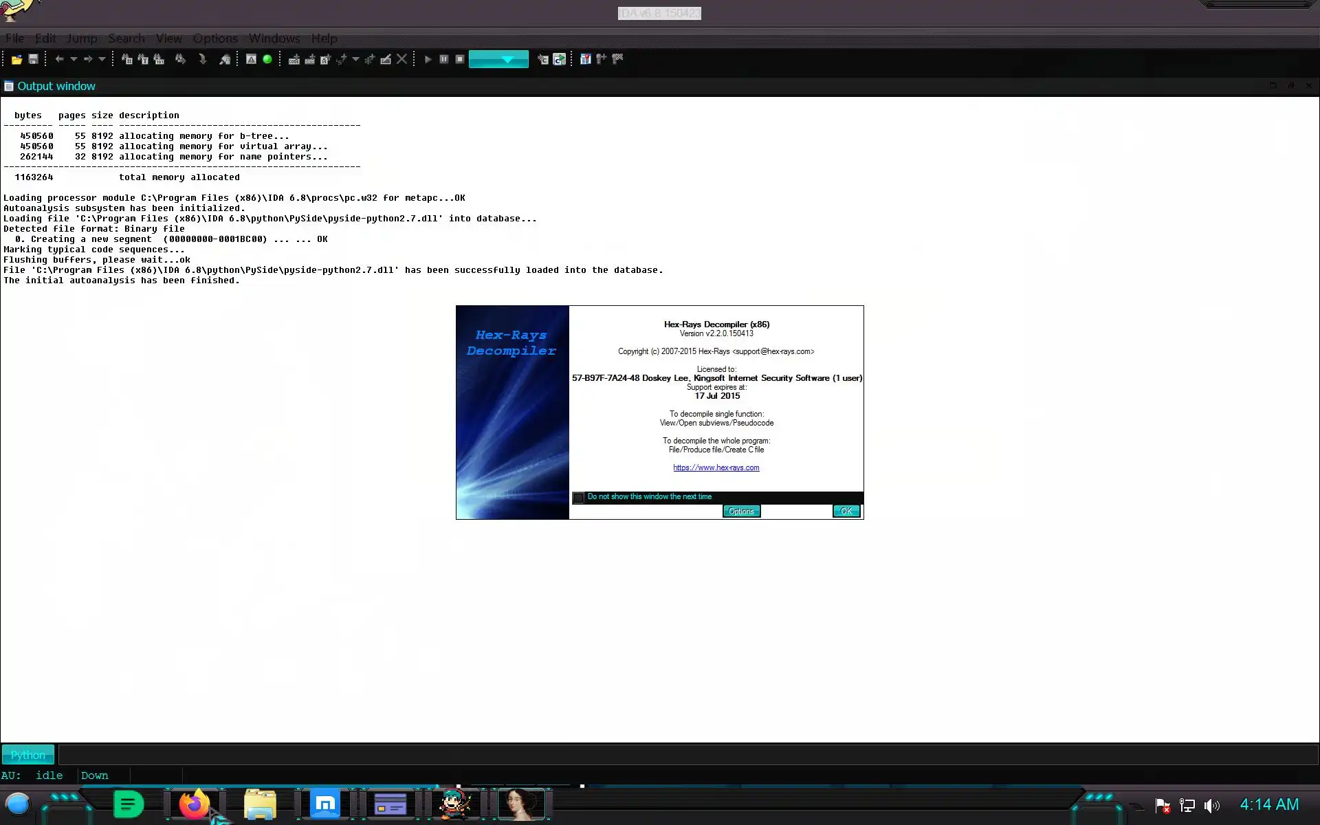Screen dimensions: 1320x825
Task: Open Firefox from the taskbar
Action: (194, 804)
